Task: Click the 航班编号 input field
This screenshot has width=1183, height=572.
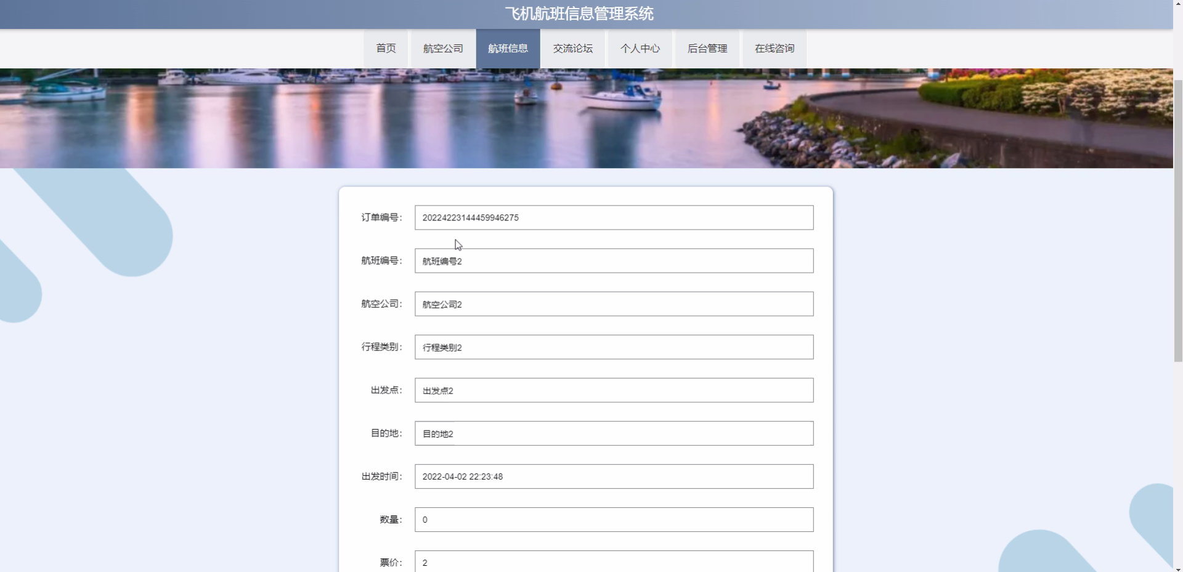Action: [x=614, y=260]
